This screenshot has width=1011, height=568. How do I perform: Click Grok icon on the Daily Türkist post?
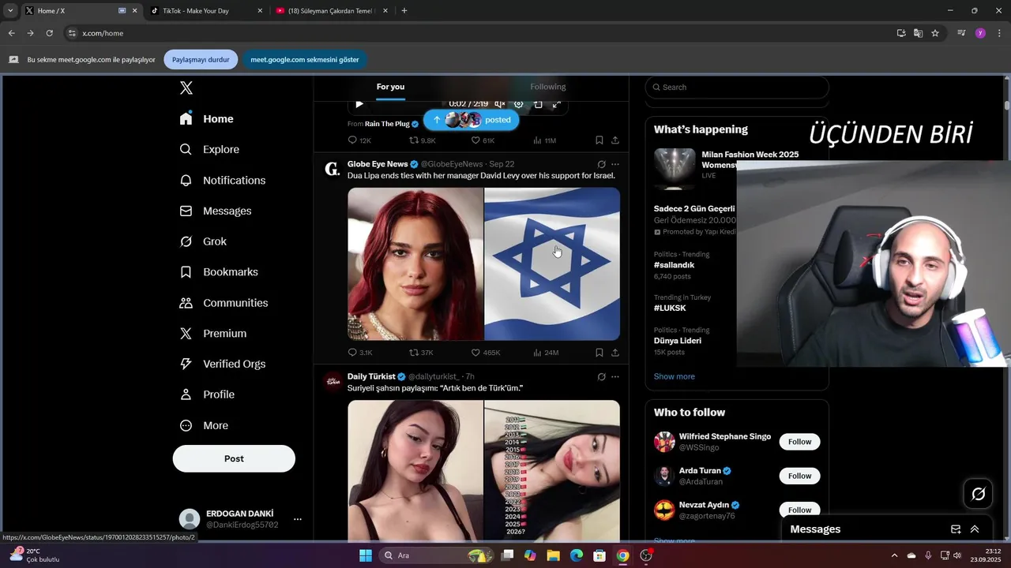[x=601, y=376]
